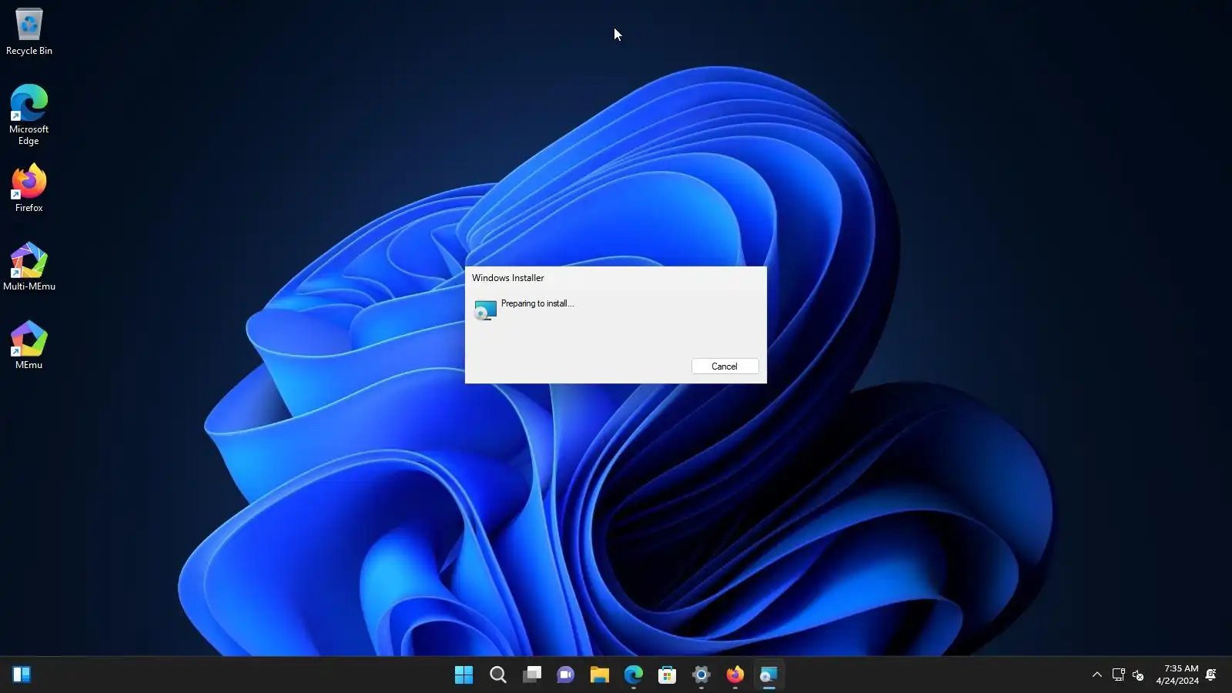
Task: Open Firefox from the taskbar
Action: tap(735, 675)
